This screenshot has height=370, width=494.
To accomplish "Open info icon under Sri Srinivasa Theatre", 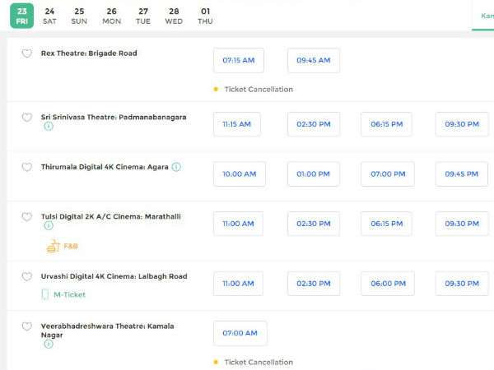I will tap(48, 127).
